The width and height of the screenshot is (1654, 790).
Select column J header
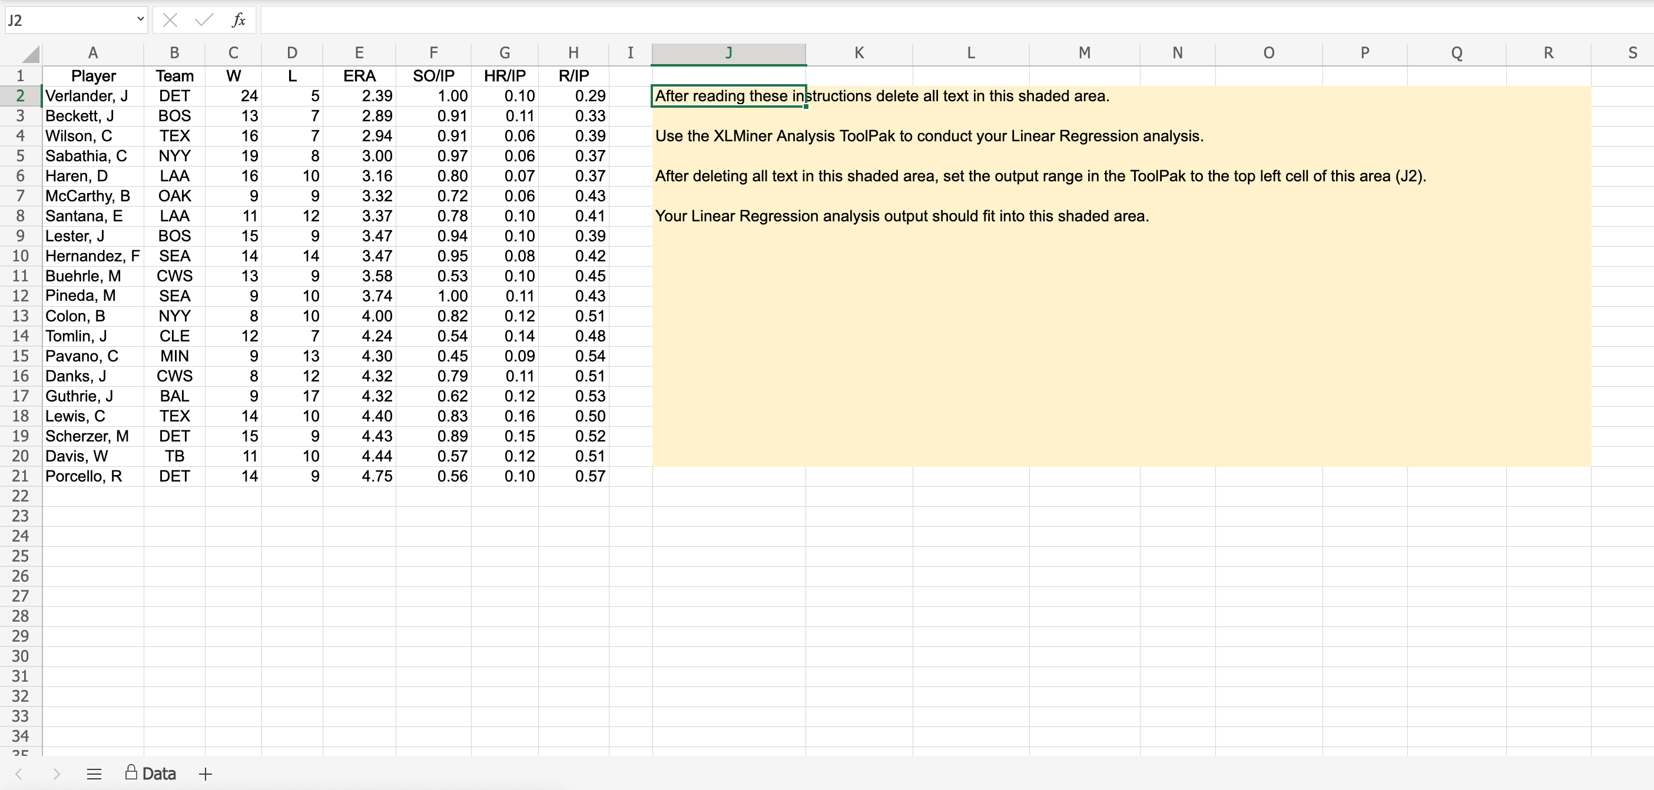click(x=728, y=53)
